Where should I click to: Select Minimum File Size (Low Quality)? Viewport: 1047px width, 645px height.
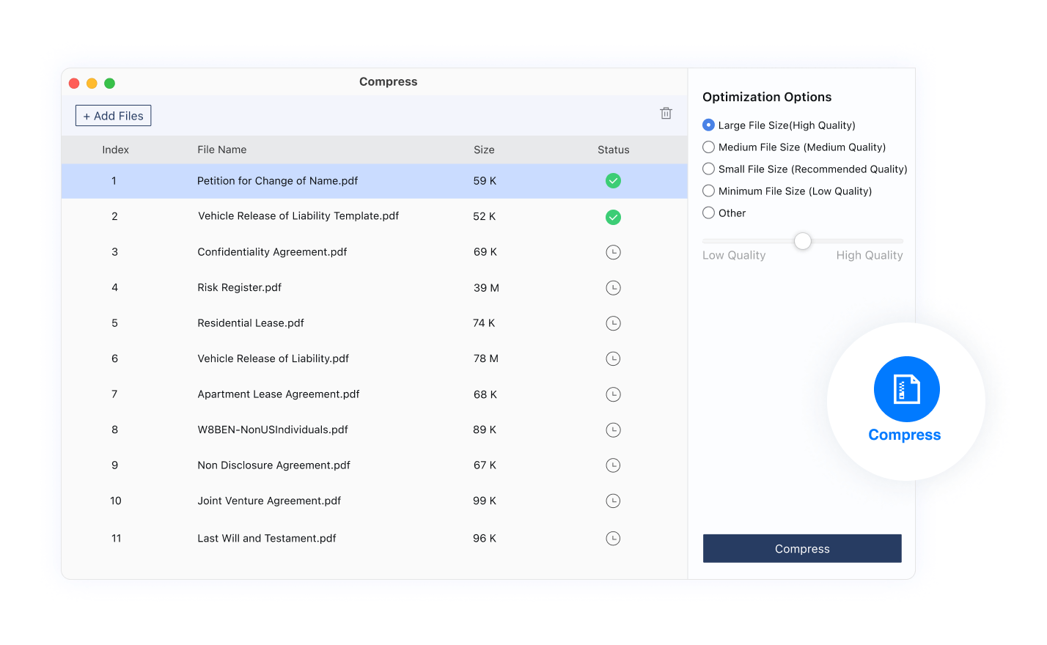pyautogui.click(x=708, y=191)
